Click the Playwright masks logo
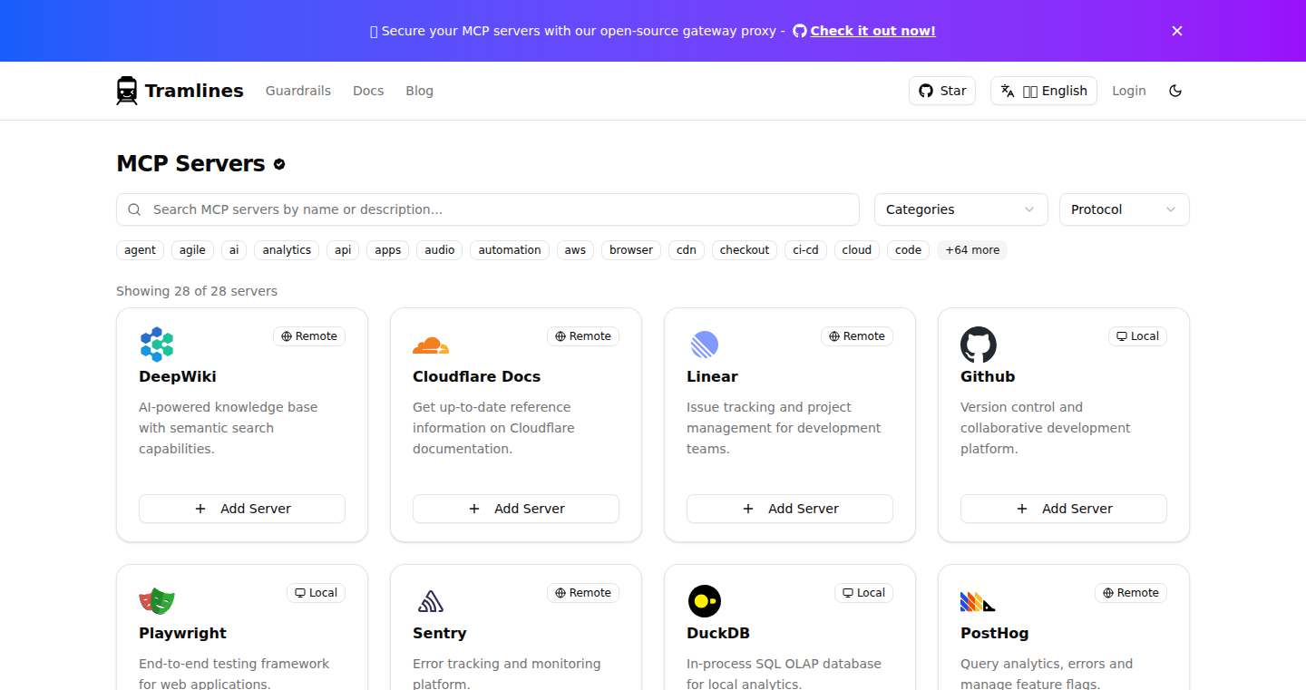 (157, 601)
